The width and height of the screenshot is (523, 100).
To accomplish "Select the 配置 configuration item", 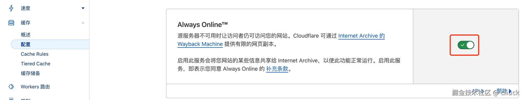I will point(26,44).
